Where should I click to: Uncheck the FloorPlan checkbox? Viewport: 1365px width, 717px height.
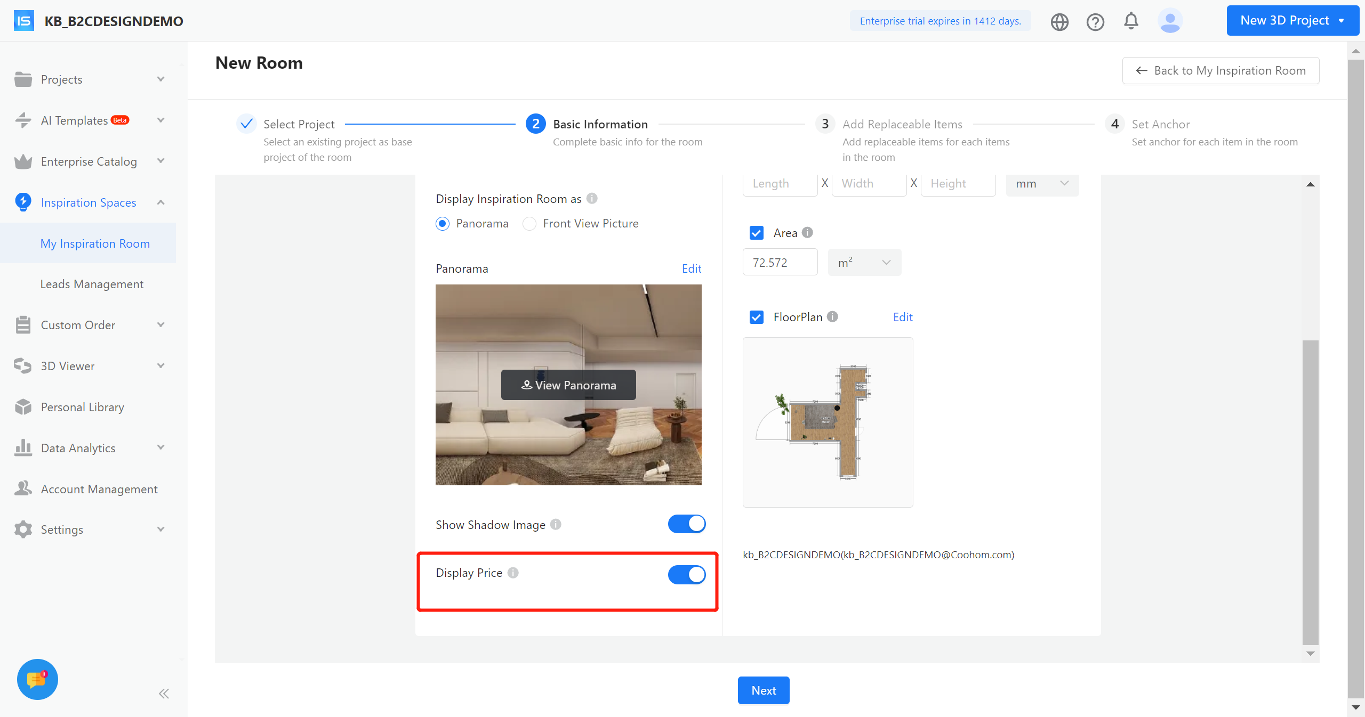coord(756,317)
